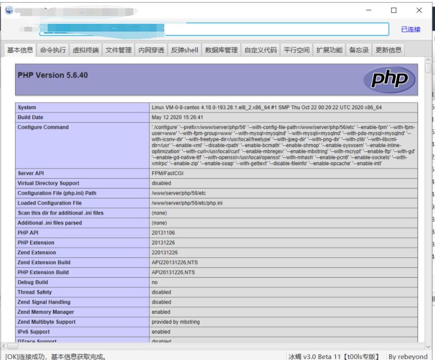Viewport: 435px width, 360px height.
Task: Click the IPv6 Support label
Action: click(x=34, y=332)
